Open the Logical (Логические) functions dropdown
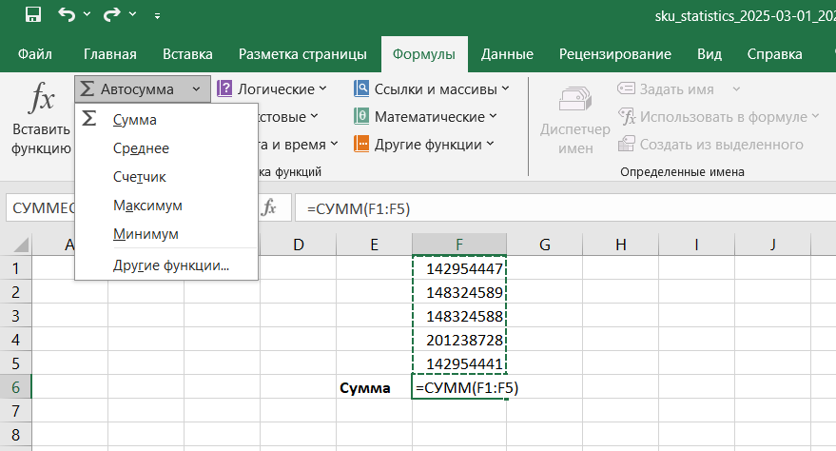Screen dimensions: 836x451 tap(272, 89)
